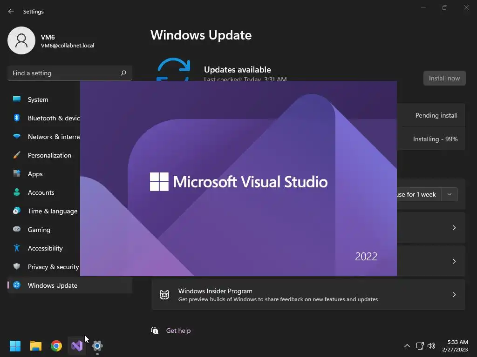The image size is (477, 357).
Task: Open Accounts settings category
Action: tap(44, 192)
